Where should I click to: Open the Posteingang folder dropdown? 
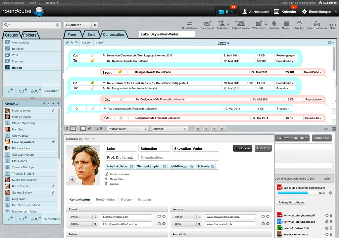point(285,55)
